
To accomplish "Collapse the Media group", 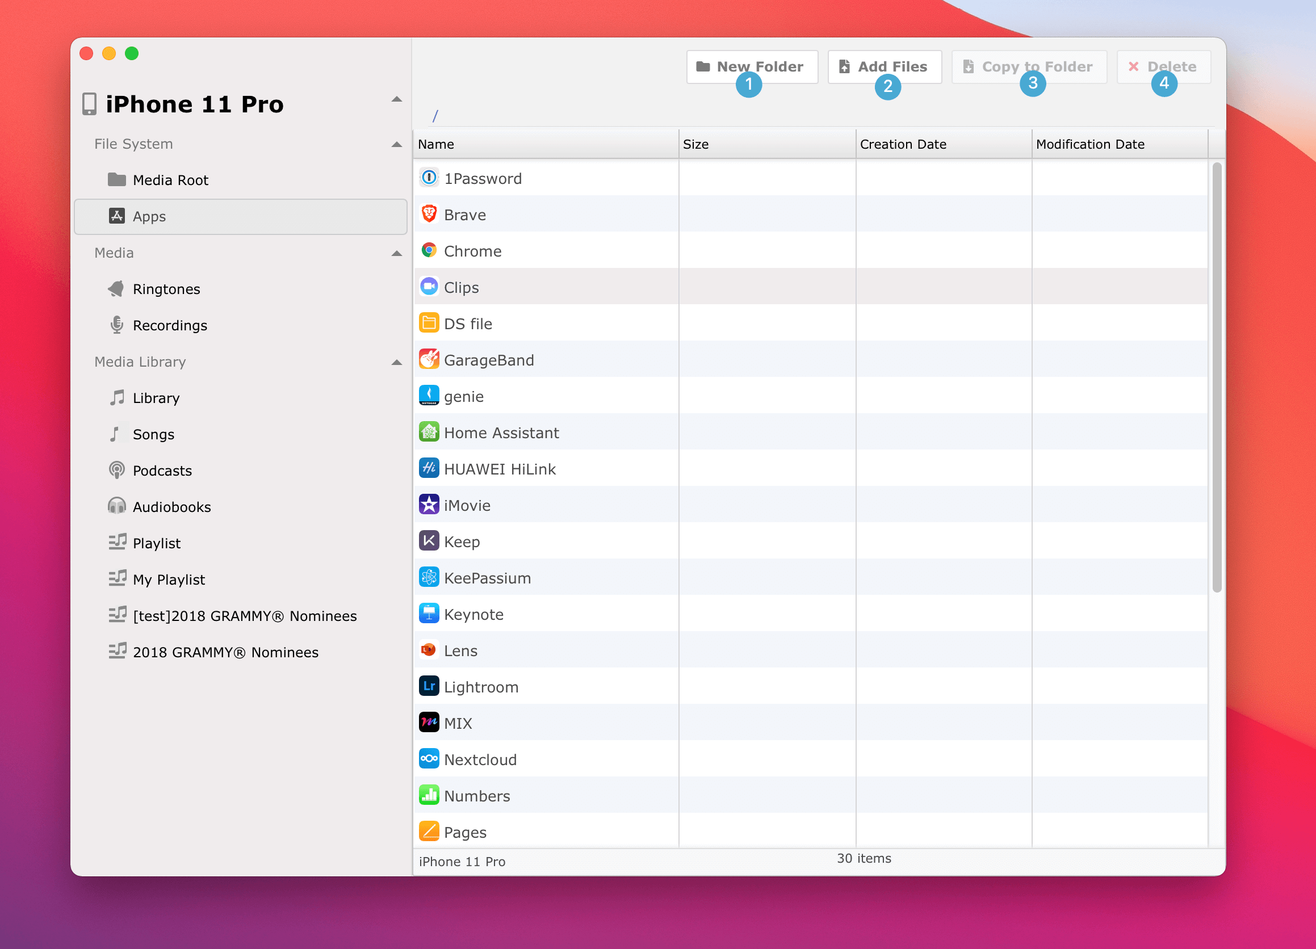I will pos(397,254).
